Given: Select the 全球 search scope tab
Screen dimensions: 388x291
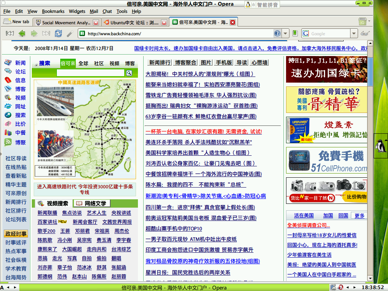Looking at the screenshot, I should coord(83,63).
